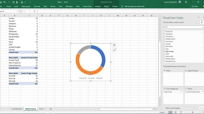The height and width of the screenshot is (114, 204).
Task: Open the Chart Elements plus button
Action: pos(114,45)
